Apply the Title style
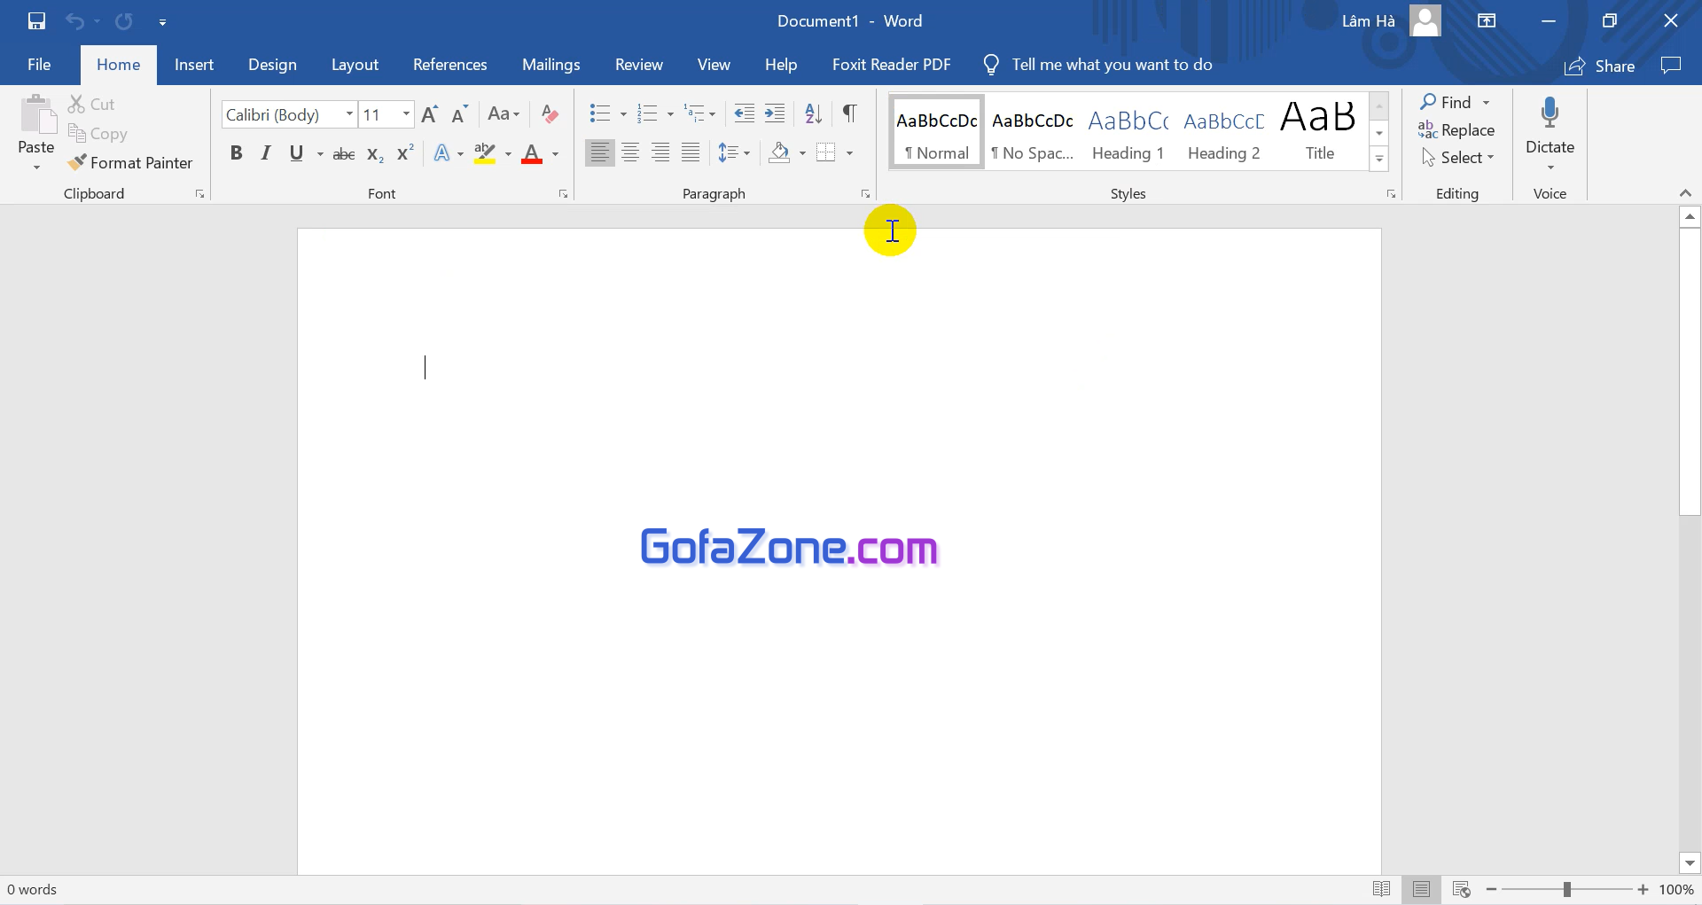Image resolution: width=1702 pixels, height=905 pixels. 1319,131
